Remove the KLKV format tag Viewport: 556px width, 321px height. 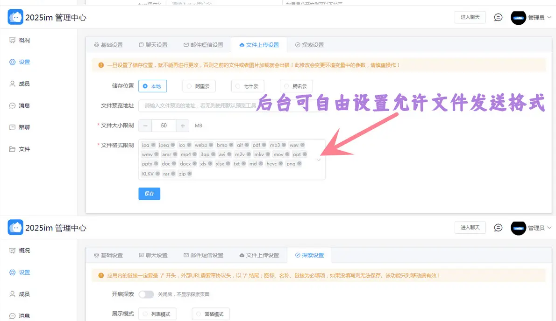point(157,174)
